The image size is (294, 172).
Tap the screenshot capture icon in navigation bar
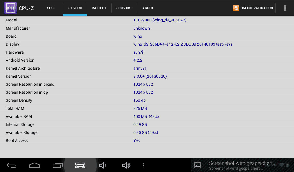80,165
